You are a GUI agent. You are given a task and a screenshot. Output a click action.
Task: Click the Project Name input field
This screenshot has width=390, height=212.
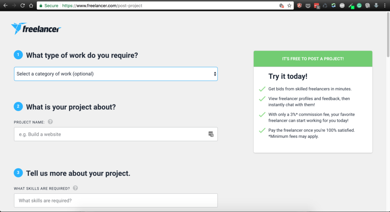click(110, 134)
